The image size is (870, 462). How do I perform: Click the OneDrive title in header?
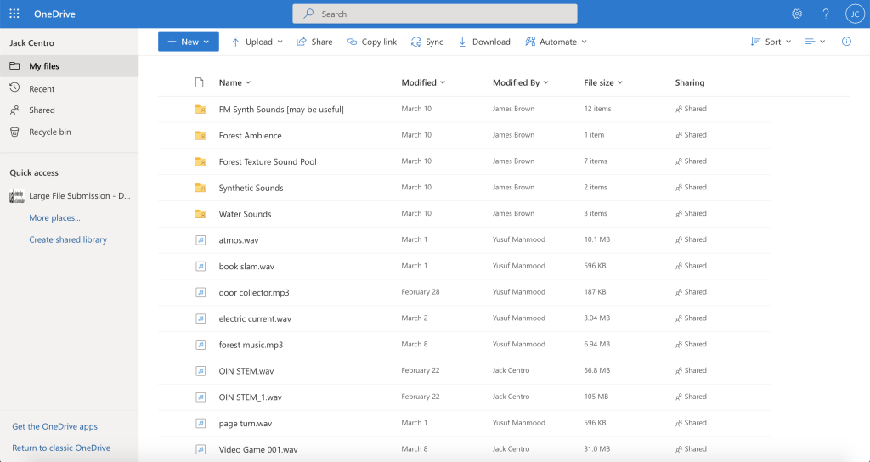[x=54, y=14]
